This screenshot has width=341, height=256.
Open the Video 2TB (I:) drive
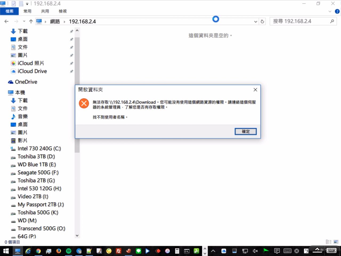pos(33,197)
